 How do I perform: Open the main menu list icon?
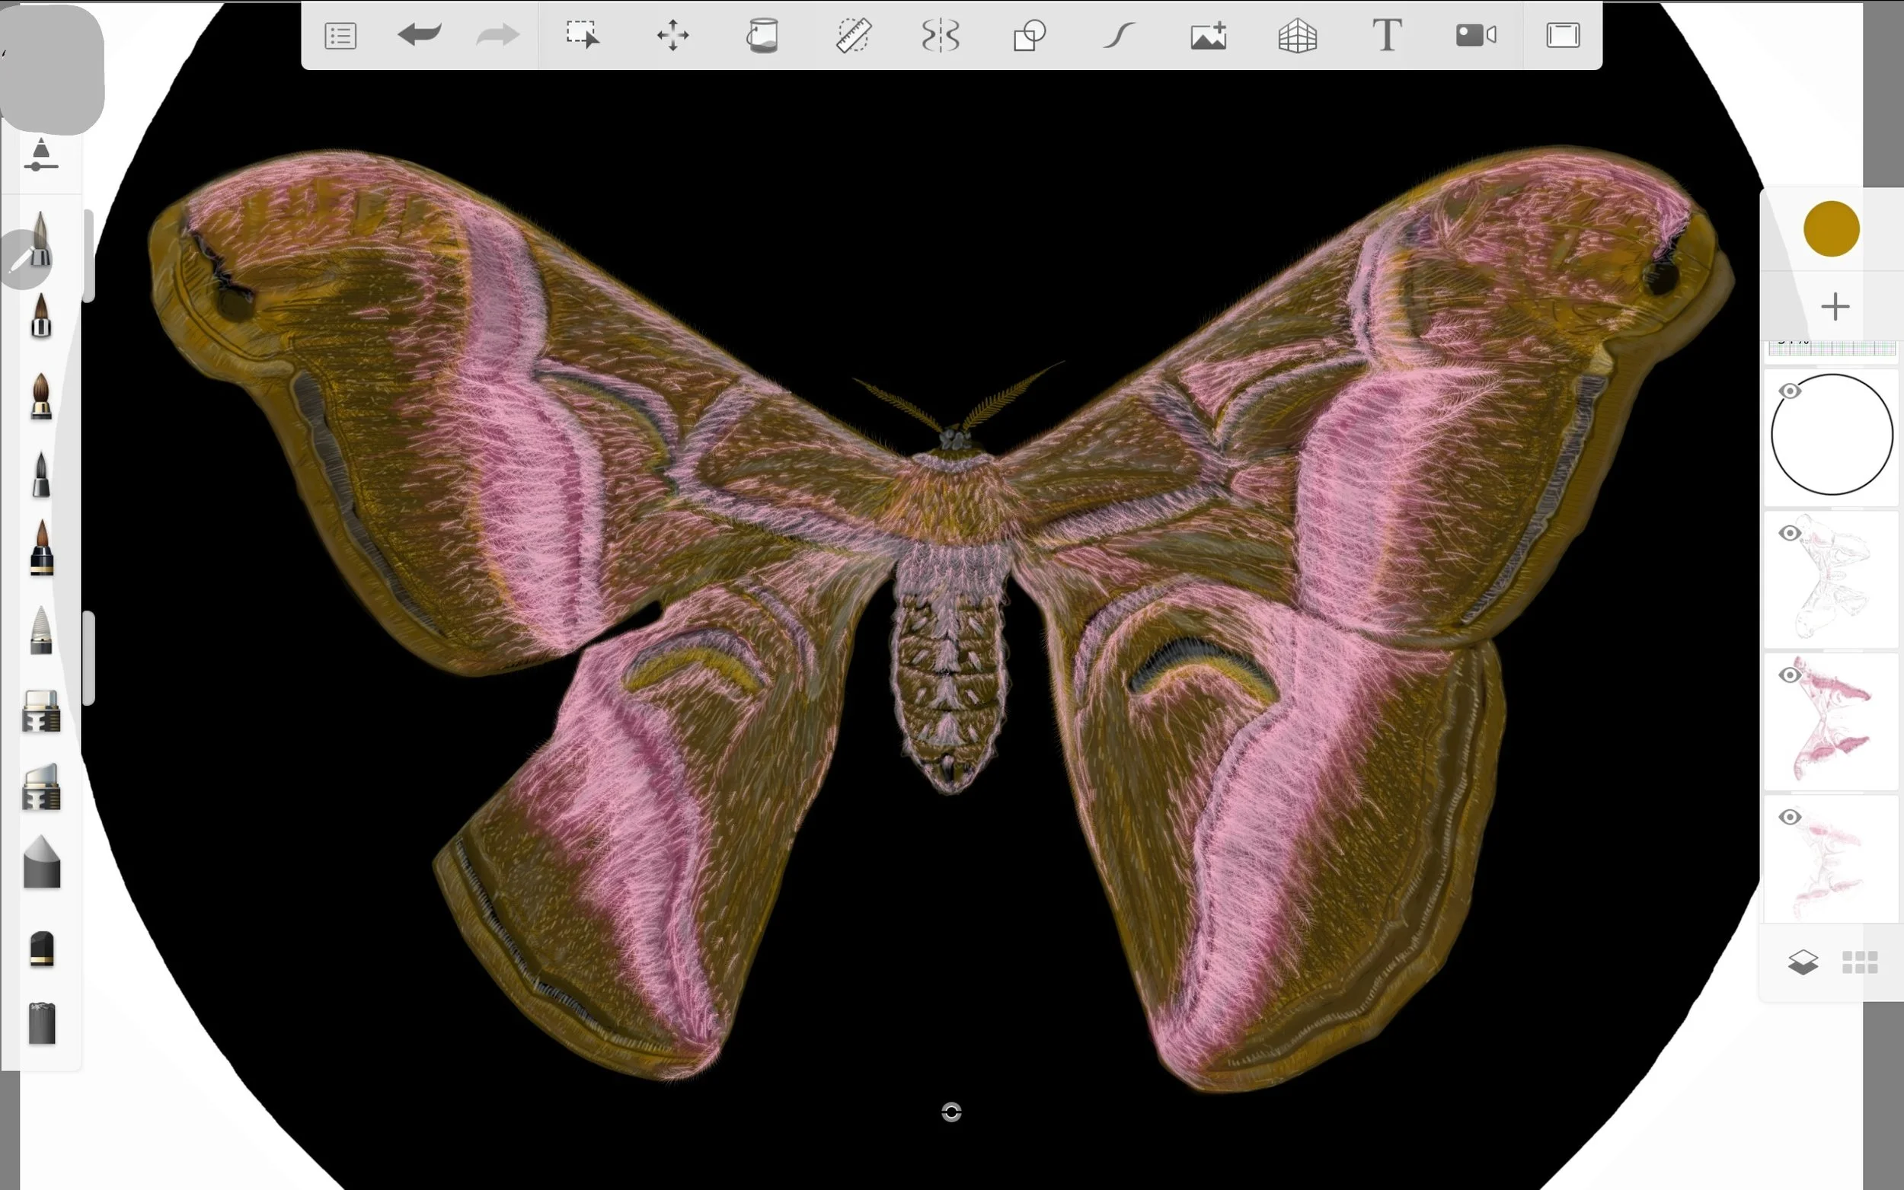[340, 37]
